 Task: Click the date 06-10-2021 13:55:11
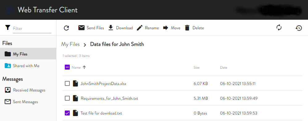238,83
